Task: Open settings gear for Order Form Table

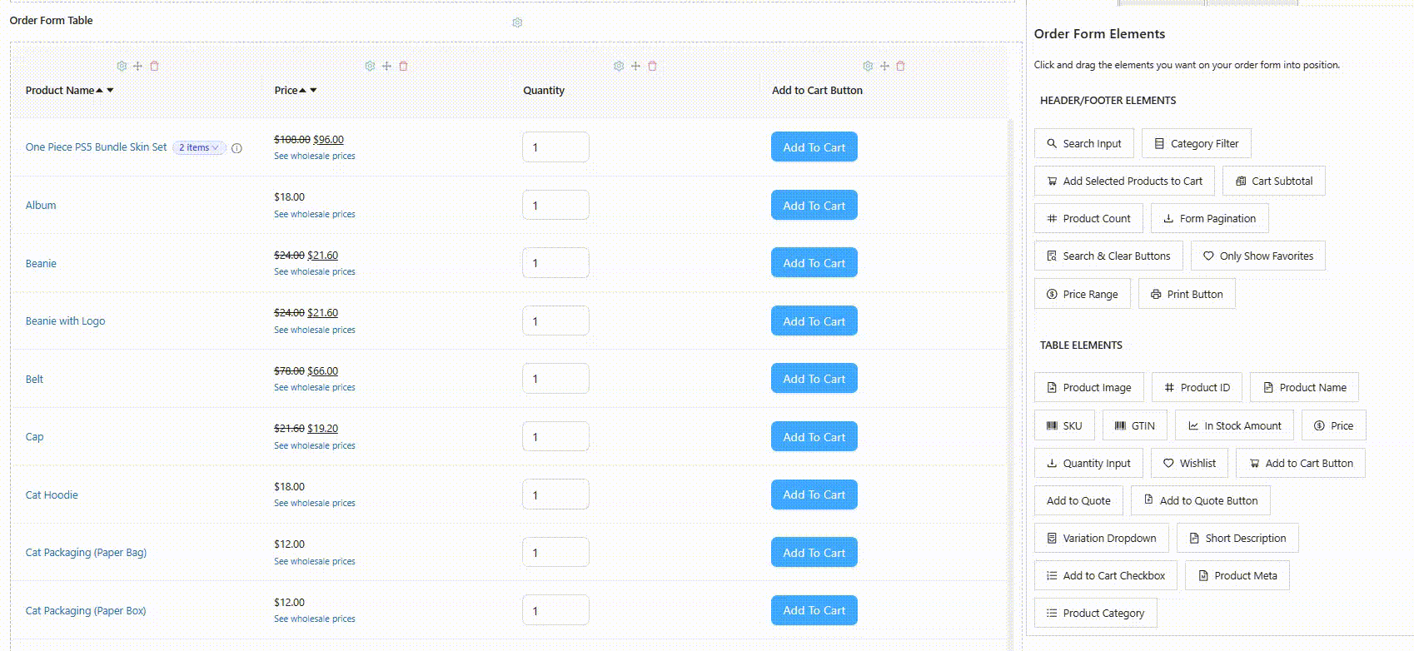Action: pos(517,22)
